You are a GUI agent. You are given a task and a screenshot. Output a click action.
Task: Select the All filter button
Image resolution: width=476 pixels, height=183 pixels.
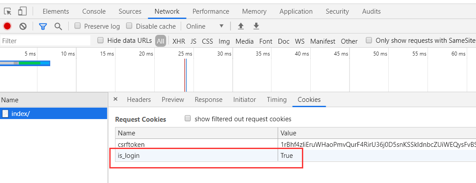coord(160,41)
